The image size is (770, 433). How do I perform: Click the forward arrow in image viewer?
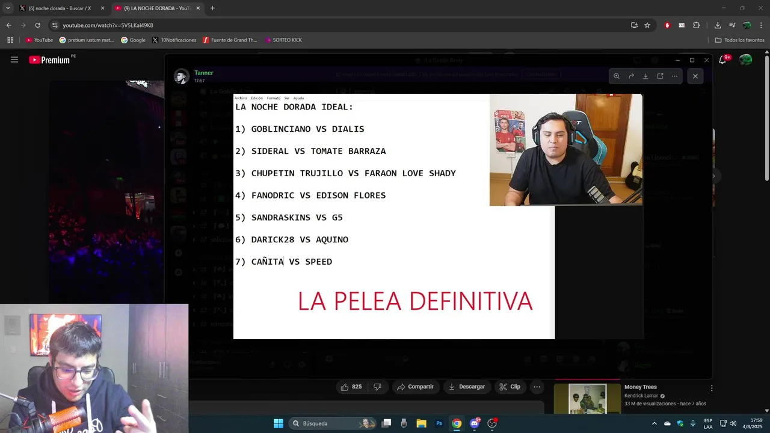click(x=631, y=76)
